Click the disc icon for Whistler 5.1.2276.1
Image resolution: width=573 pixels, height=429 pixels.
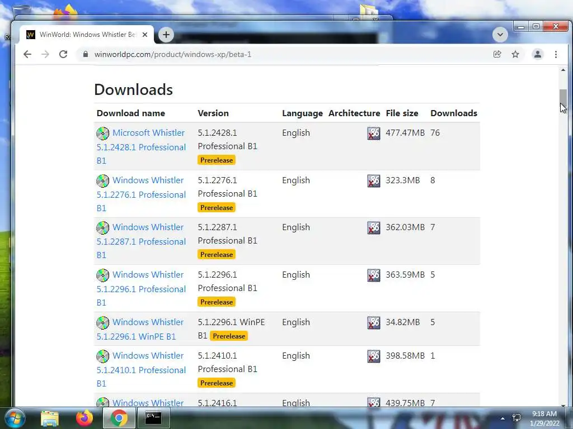[103, 180]
